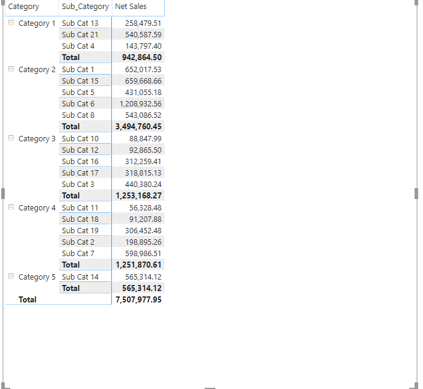
Task: Select the Sub Cat 5 cell
Action: [x=85, y=93]
